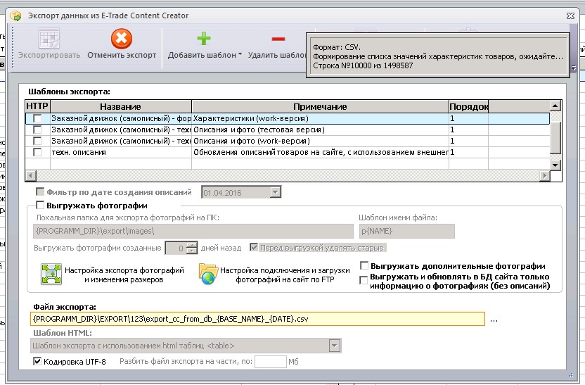Click the Локальная папка для экспорта фотографий field
Screen dimensions: 585x385
pyautogui.click(x=193, y=231)
